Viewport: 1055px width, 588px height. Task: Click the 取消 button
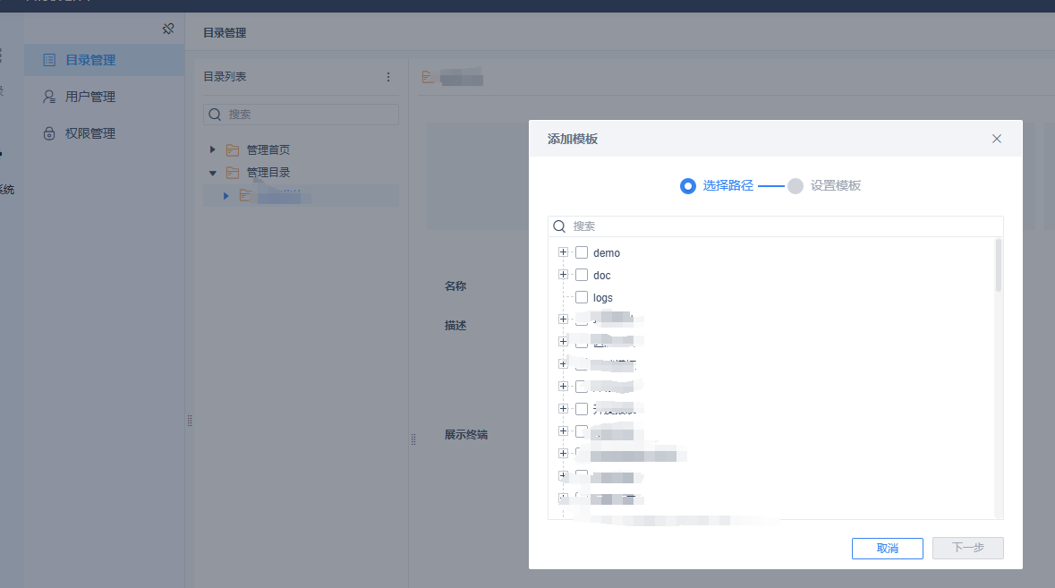[888, 549]
